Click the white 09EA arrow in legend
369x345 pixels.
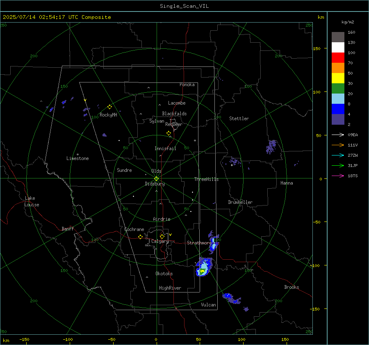pos(338,135)
